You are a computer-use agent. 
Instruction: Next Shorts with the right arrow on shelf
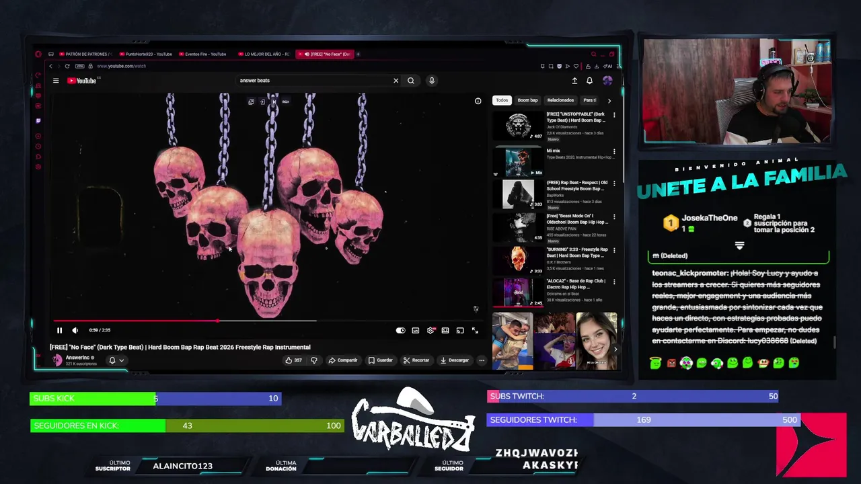click(x=615, y=350)
